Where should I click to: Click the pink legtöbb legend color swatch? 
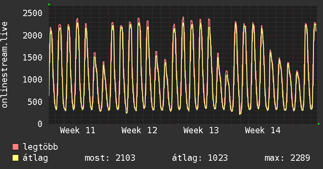(15, 147)
